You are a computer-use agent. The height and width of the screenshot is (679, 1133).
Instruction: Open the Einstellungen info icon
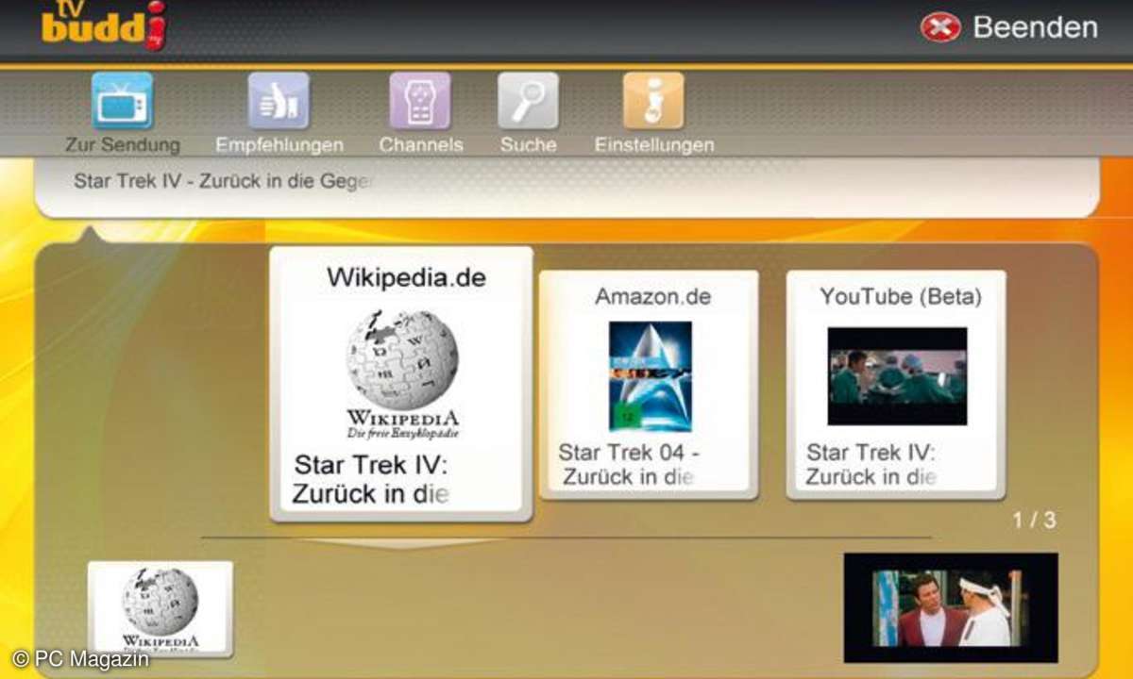click(653, 100)
